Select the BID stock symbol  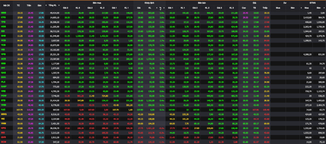tap(3, 132)
